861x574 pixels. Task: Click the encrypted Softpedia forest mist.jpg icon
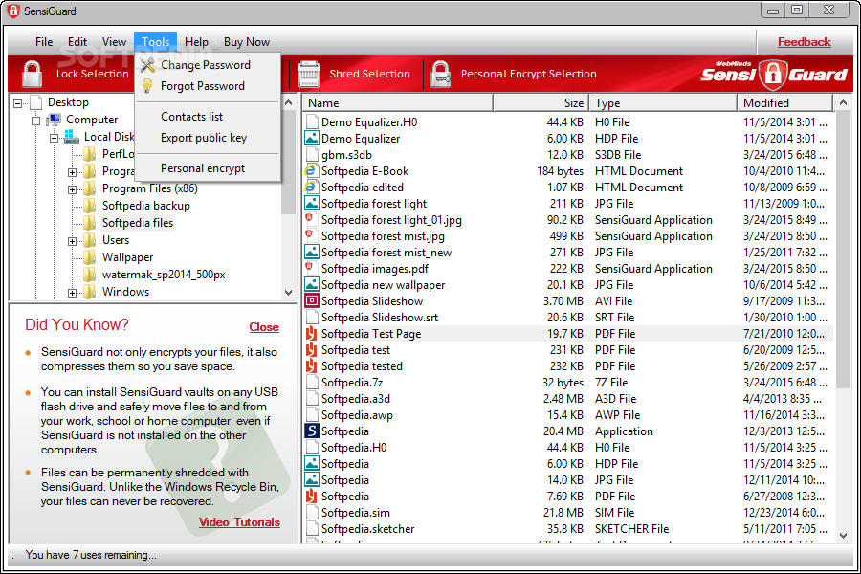309,235
